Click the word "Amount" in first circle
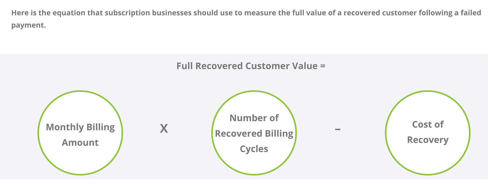 click(x=80, y=143)
